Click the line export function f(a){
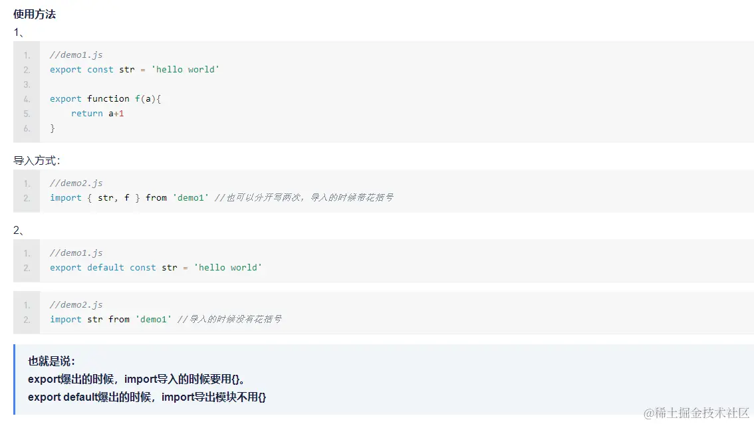The image size is (754, 424). (105, 98)
